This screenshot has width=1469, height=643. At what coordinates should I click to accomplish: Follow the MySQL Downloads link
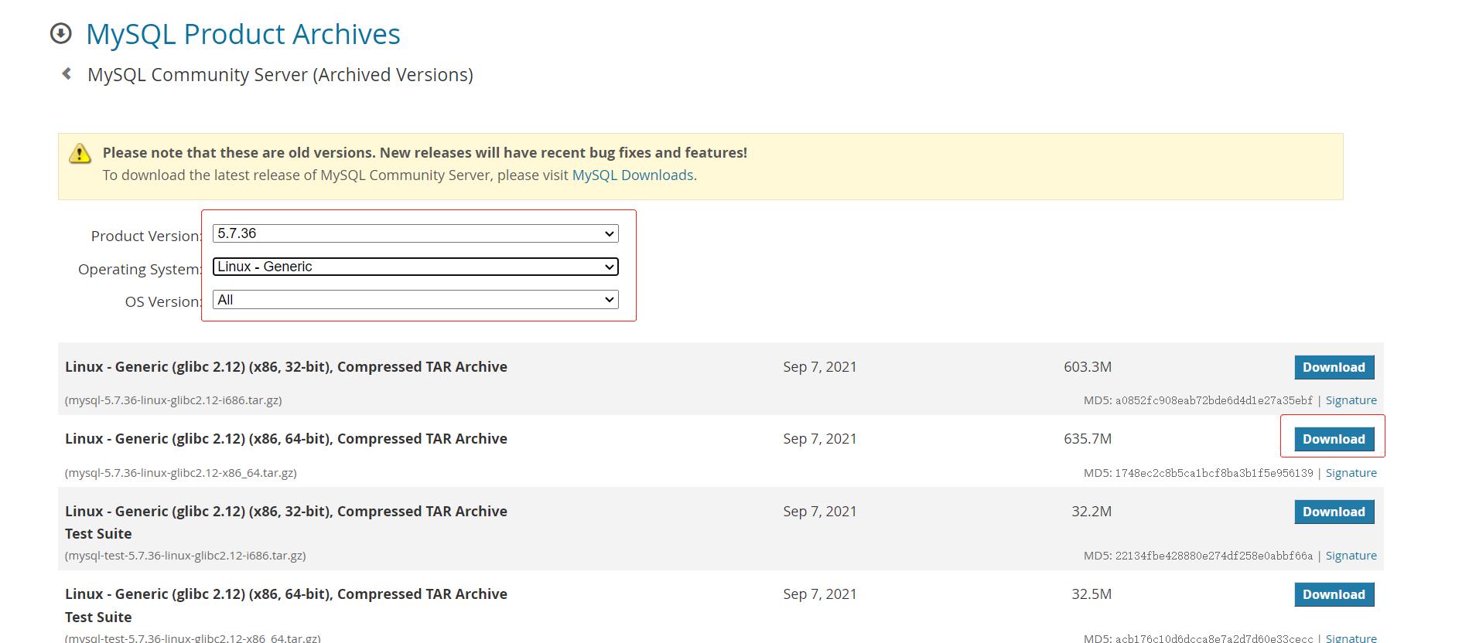pos(633,175)
